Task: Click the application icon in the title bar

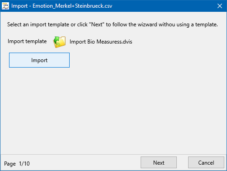Action: [5, 6]
